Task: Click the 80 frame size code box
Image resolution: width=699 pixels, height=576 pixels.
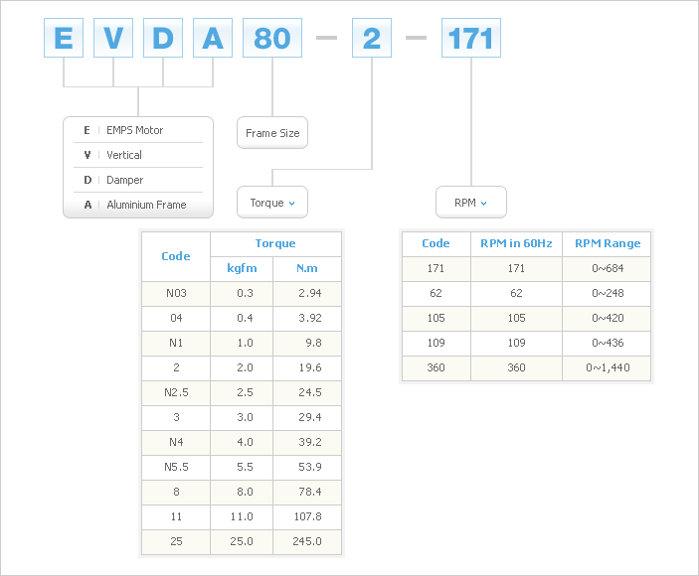Action: pos(272,39)
